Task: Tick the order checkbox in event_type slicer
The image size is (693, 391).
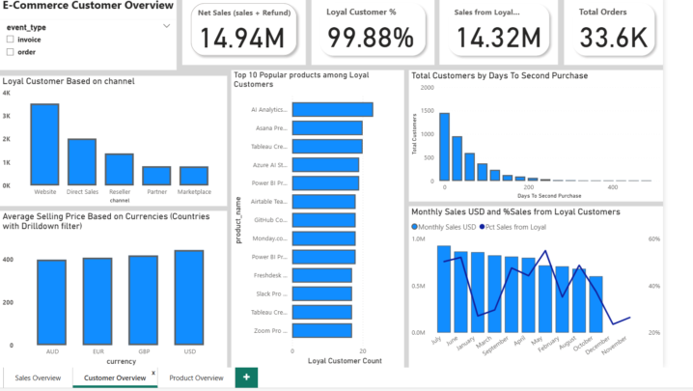Action: click(x=11, y=52)
